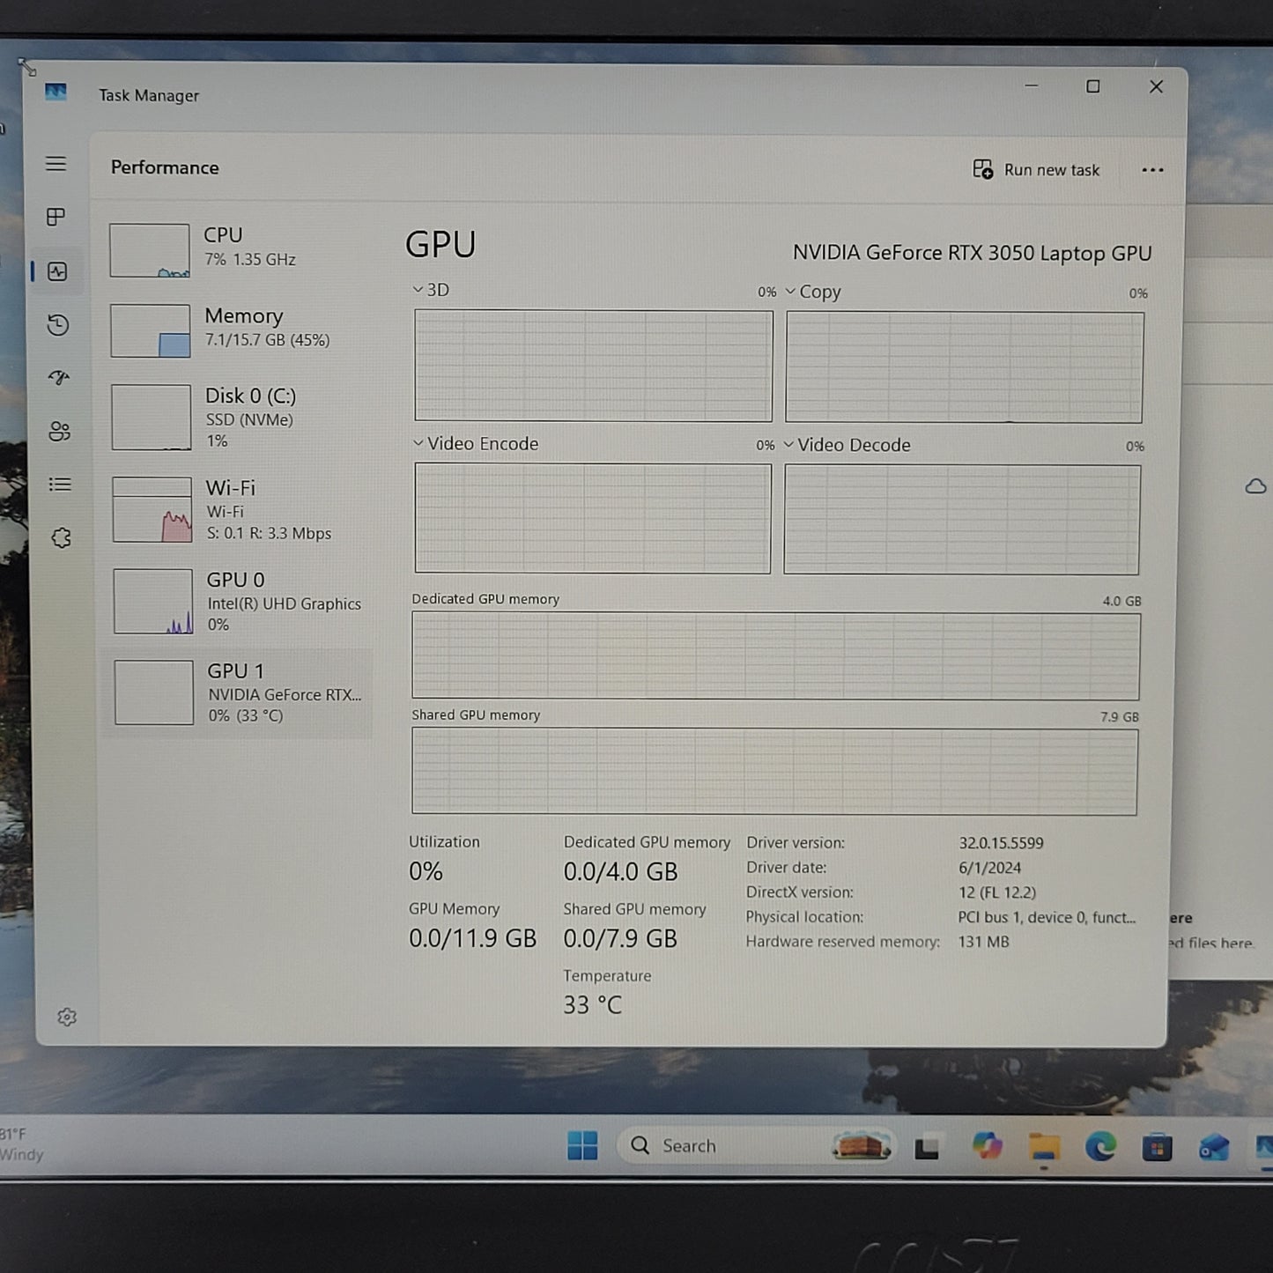Open the Services page puzzle icon
This screenshot has width=1273, height=1273.
(x=61, y=538)
